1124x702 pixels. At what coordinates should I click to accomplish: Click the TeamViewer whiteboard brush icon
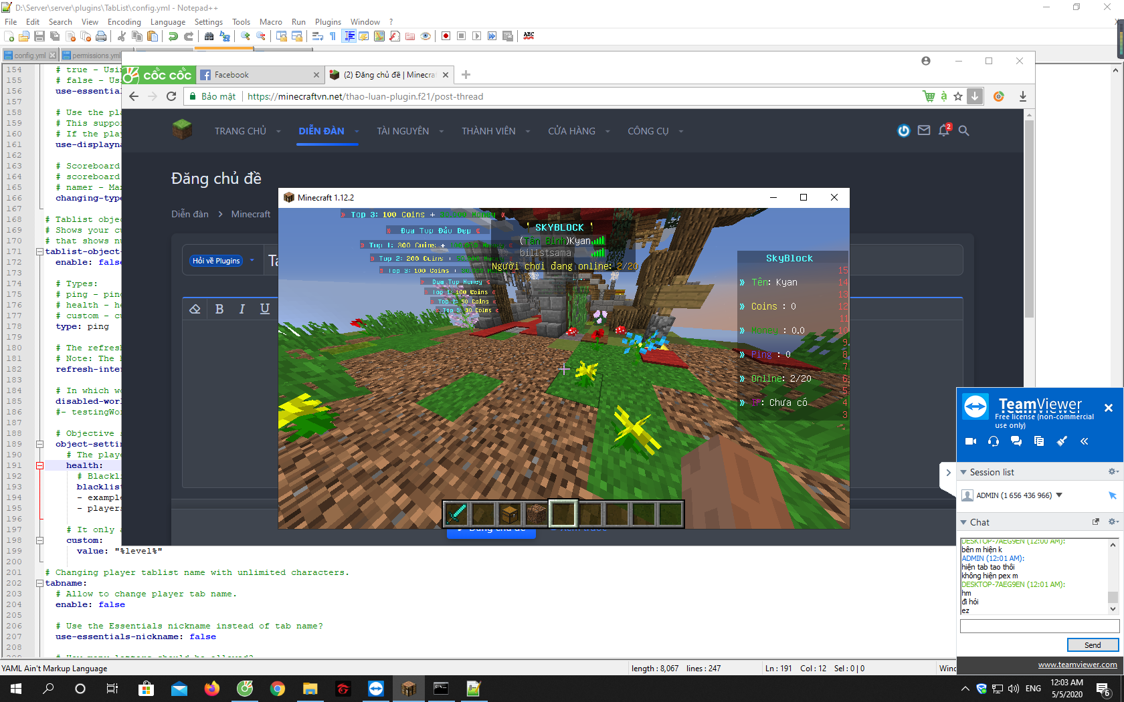point(1062,441)
